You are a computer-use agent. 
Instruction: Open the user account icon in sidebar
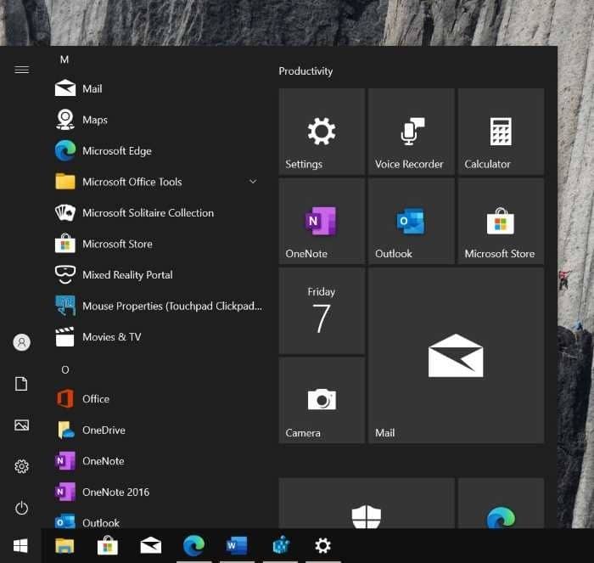pos(21,342)
